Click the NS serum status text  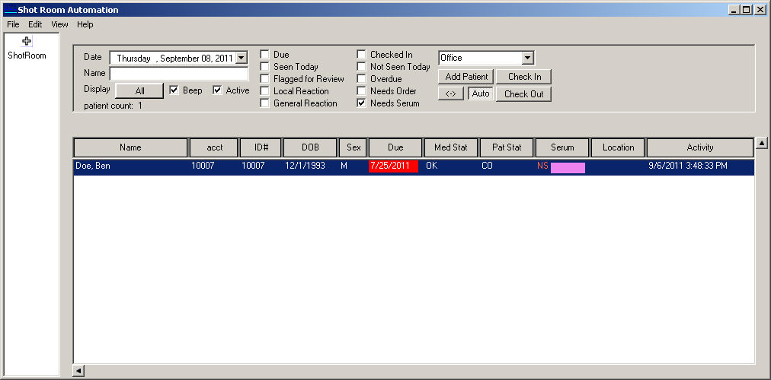tap(542, 166)
